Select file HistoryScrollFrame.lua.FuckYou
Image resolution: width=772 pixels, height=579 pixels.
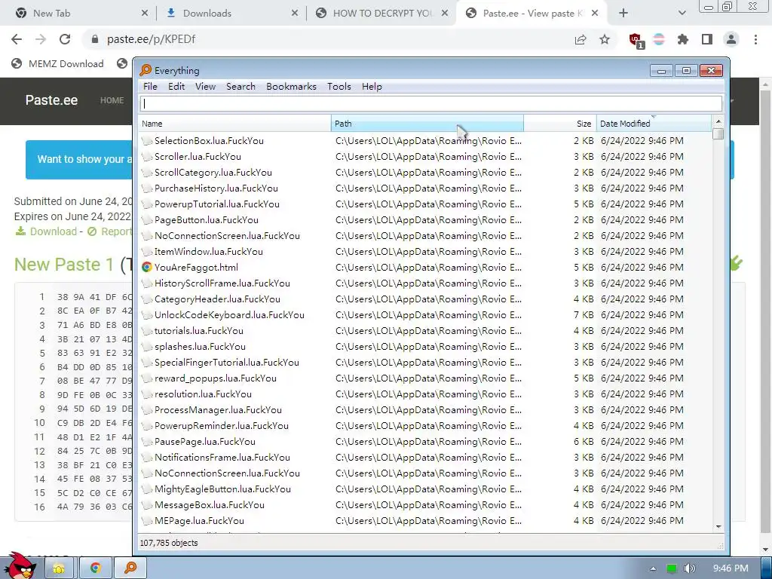pyautogui.click(x=222, y=283)
